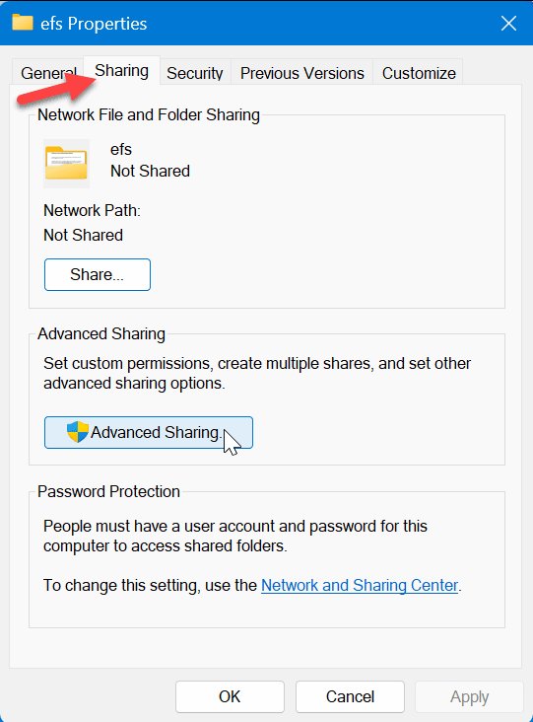Image resolution: width=533 pixels, height=722 pixels.
Task: Click the 'efs' folder name text
Action: pyautogui.click(x=121, y=149)
